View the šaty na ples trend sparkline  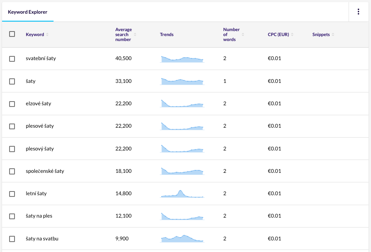pyautogui.click(x=182, y=216)
